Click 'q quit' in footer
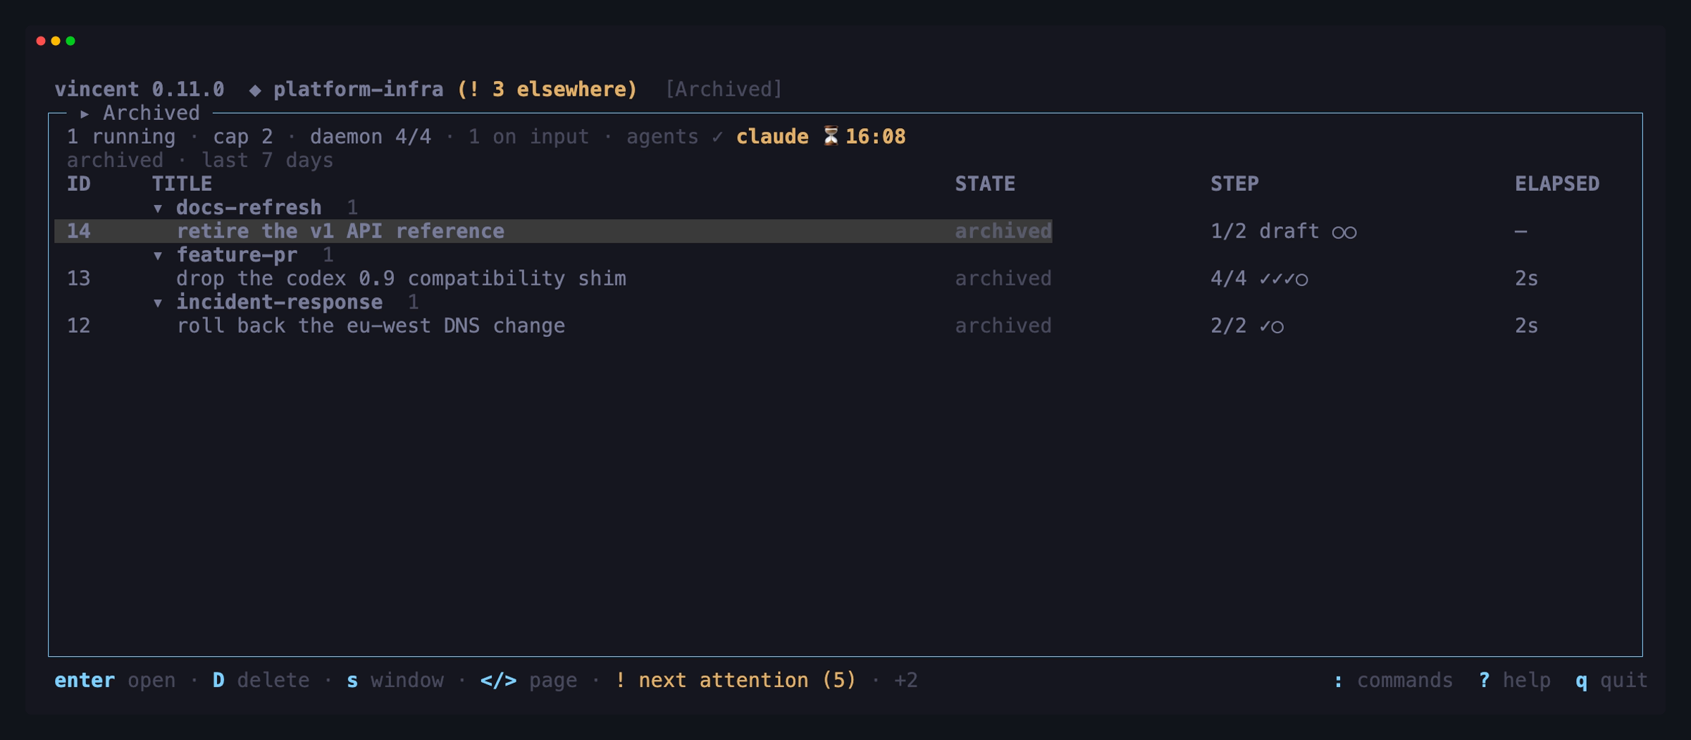Screen dimensions: 1691x740 1611,680
